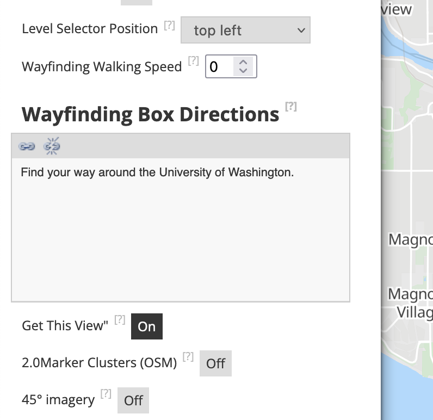Click the 'Find your way around' text line
Image resolution: width=433 pixels, height=420 pixels.
tap(157, 173)
